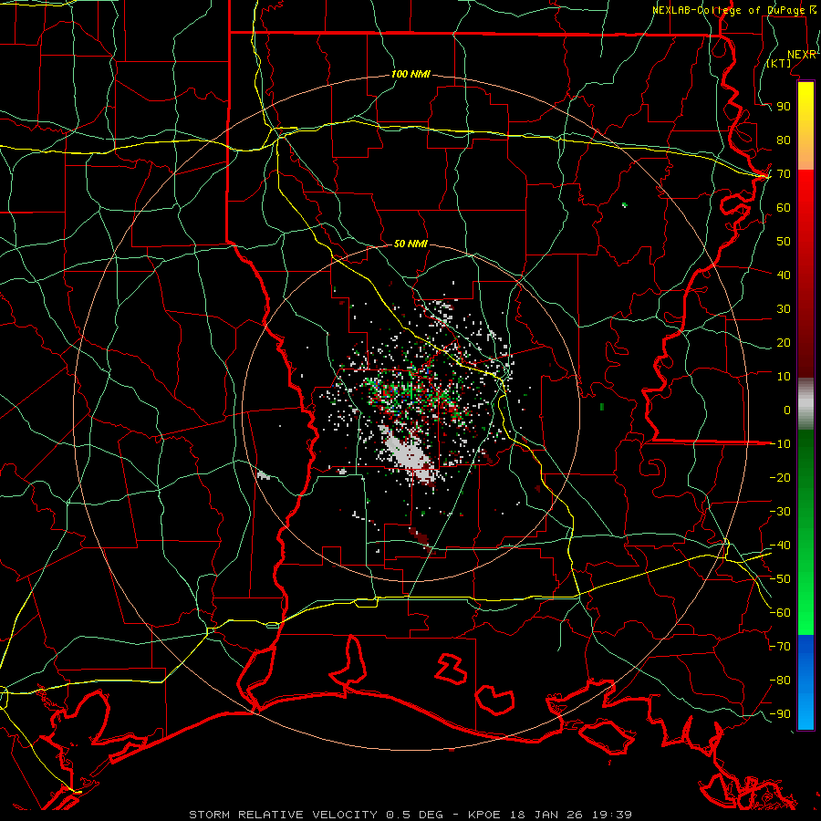The image size is (821, 821).
Task: Click the -30 value on the velocity scale
Action: (780, 512)
